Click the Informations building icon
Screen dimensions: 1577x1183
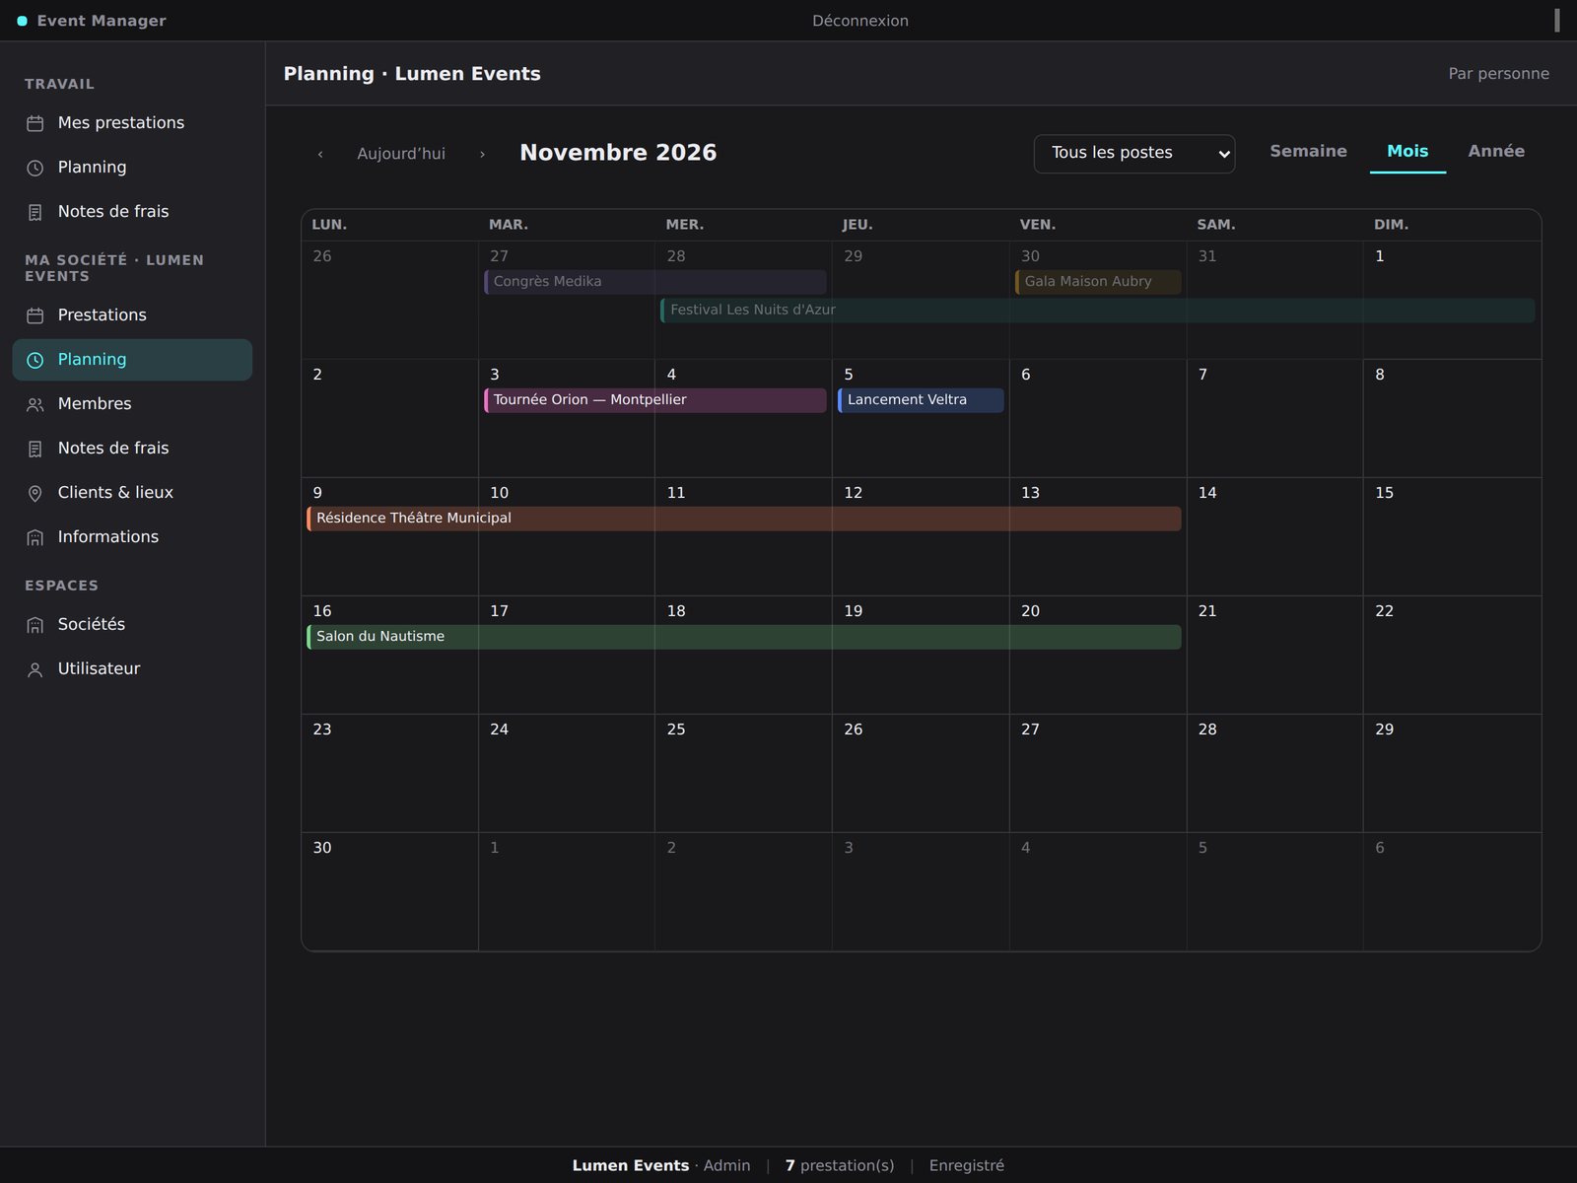point(35,537)
